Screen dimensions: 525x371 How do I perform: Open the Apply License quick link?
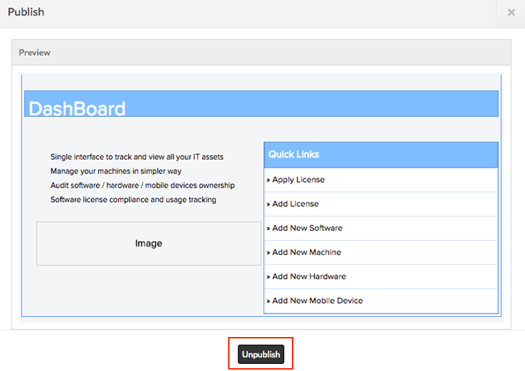(298, 180)
